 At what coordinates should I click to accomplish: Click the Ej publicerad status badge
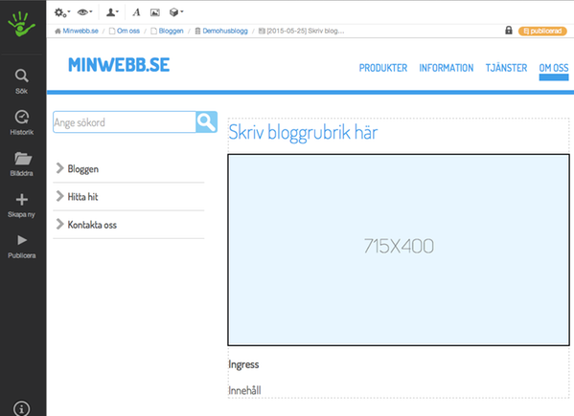542,31
